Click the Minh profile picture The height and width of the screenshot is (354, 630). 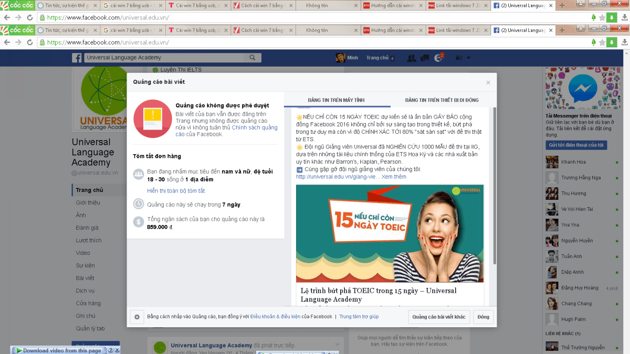pyautogui.click(x=341, y=58)
